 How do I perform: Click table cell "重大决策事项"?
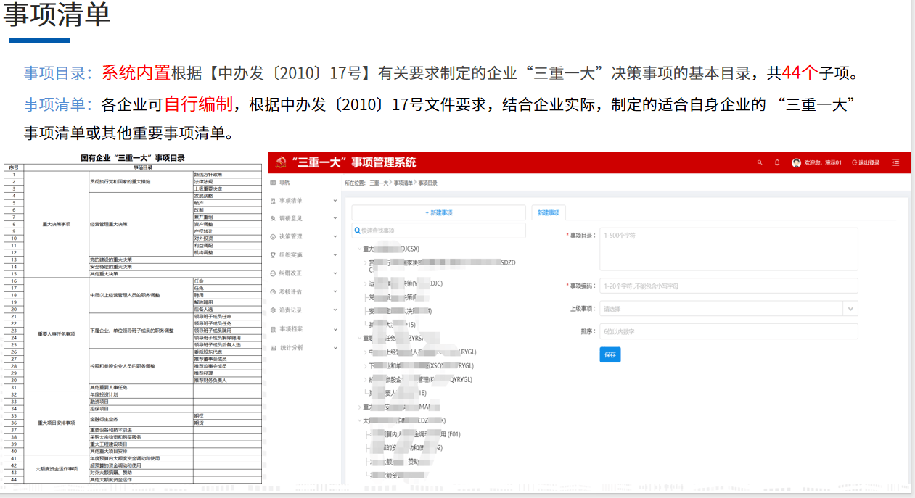(57, 224)
